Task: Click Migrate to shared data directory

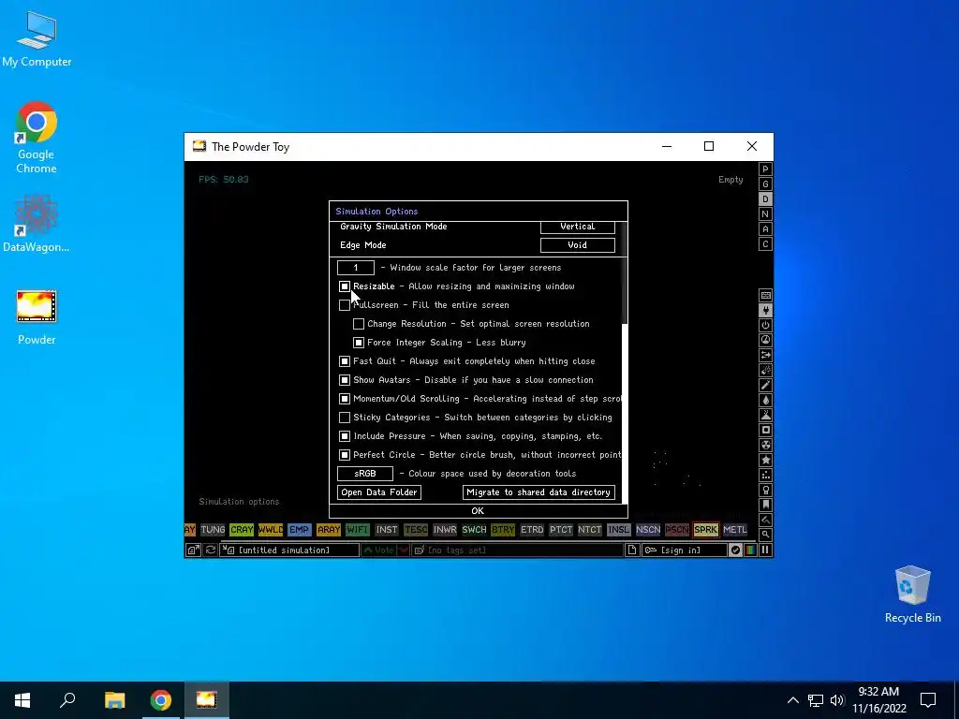Action: (539, 492)
